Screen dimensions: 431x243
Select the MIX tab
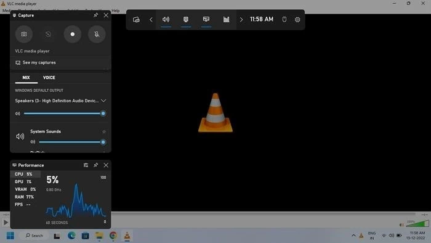(26, 78)
